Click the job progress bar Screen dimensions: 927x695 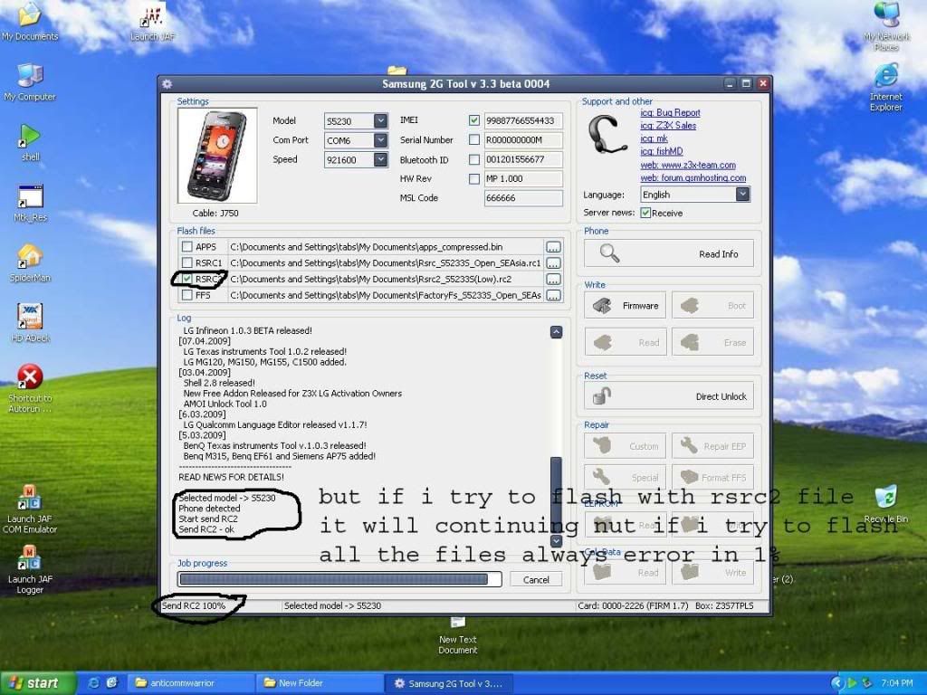coord(339,579)
